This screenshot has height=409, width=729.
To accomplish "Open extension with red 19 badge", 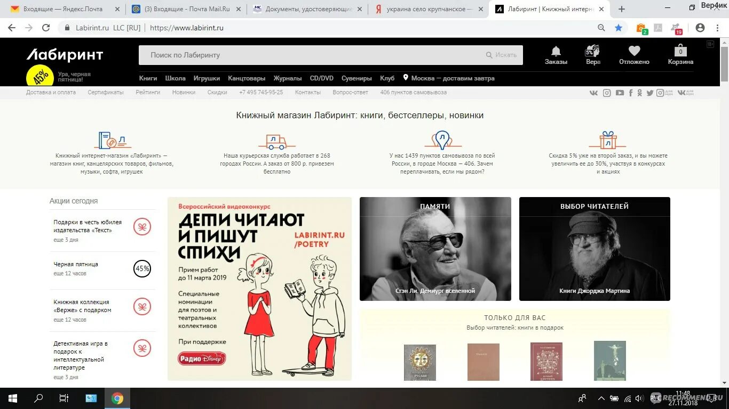I will click(676, 28).
